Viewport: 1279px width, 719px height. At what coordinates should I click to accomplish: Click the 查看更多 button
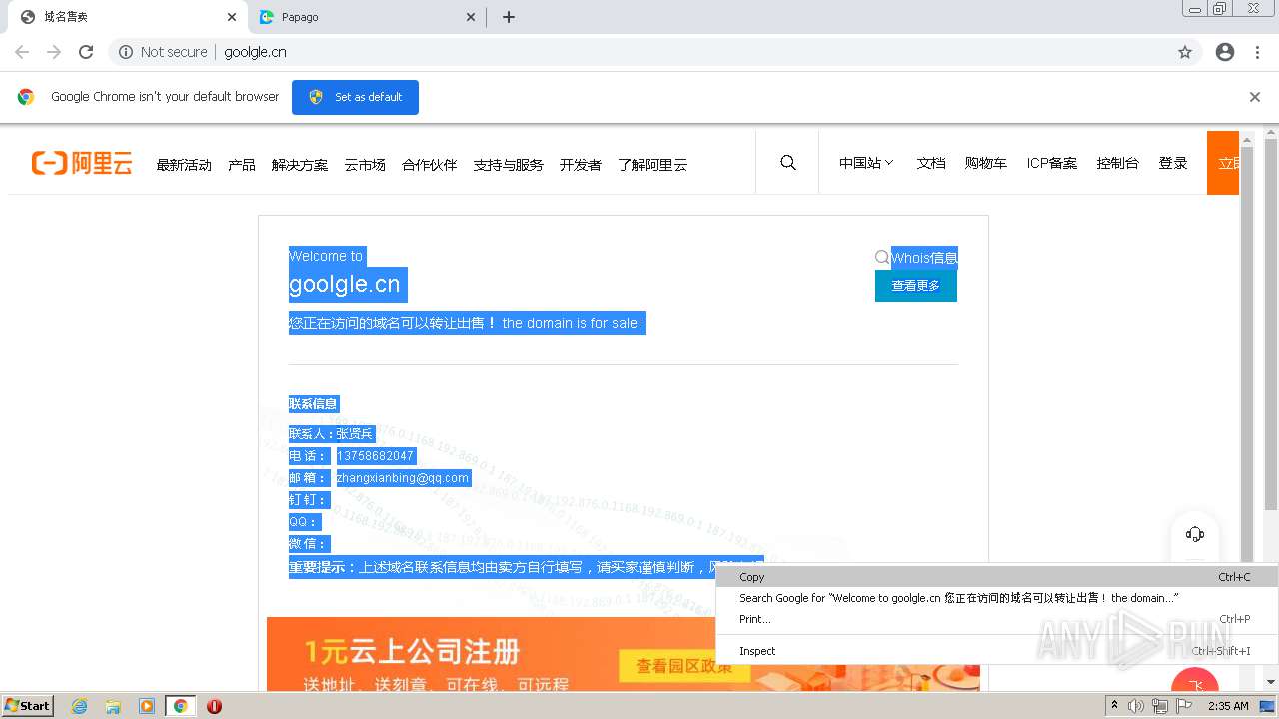916,286
